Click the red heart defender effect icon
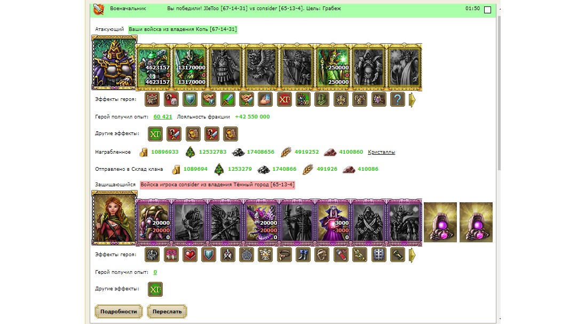Image resolution: width=585 pixels, height=324 pixels. (x=190, y=255)
